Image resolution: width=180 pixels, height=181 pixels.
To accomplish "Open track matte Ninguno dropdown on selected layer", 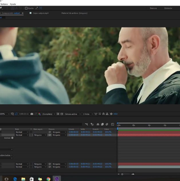I will click(x=40, y=135).
